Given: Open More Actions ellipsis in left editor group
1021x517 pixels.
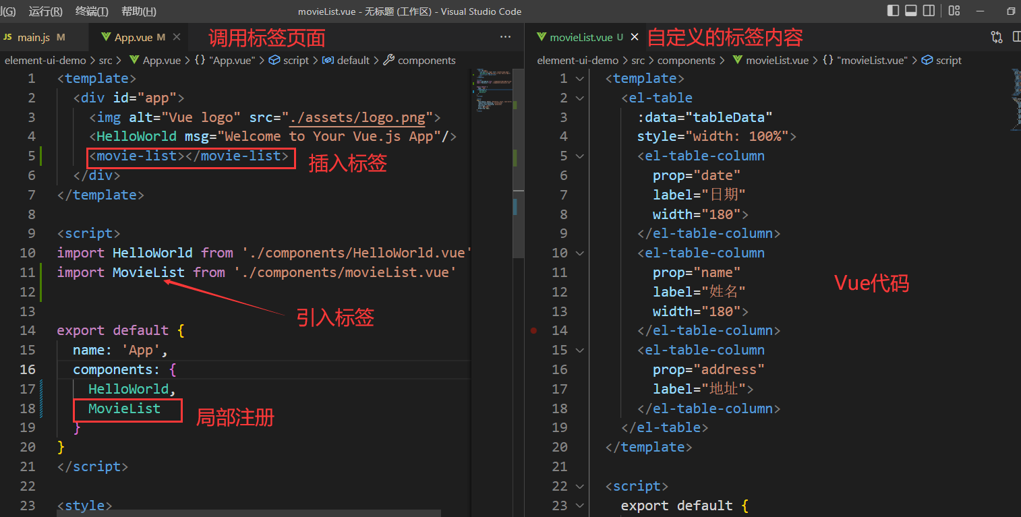Looking at the screenshot, I should [505, 37].
